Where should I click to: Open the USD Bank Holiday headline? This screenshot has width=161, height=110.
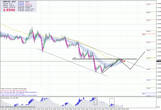tap(12, 94)
